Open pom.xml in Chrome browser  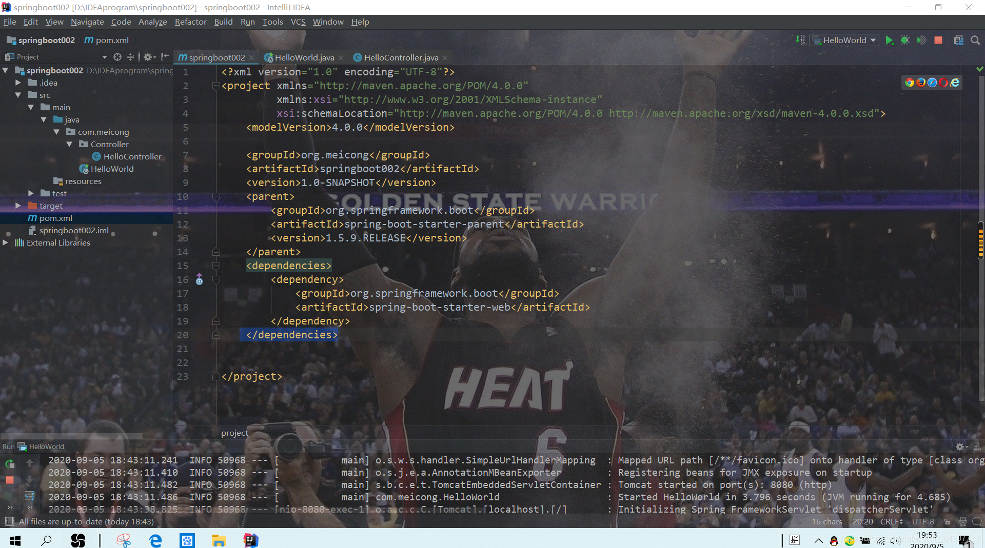(910, 83)
